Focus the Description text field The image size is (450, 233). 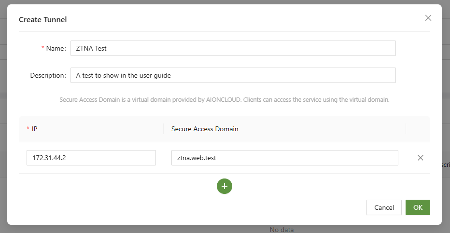tap(233, 75)
